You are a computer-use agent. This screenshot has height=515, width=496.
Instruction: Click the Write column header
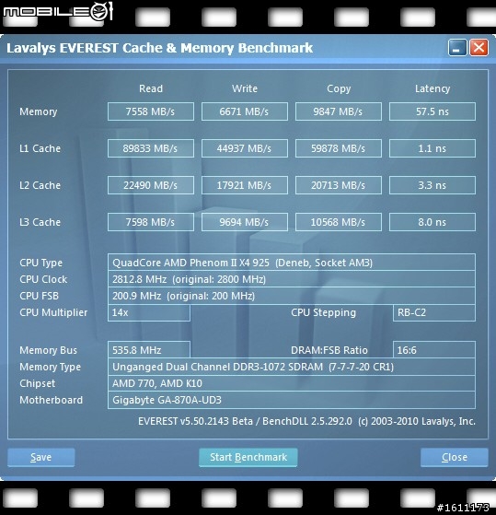point(245,88)
